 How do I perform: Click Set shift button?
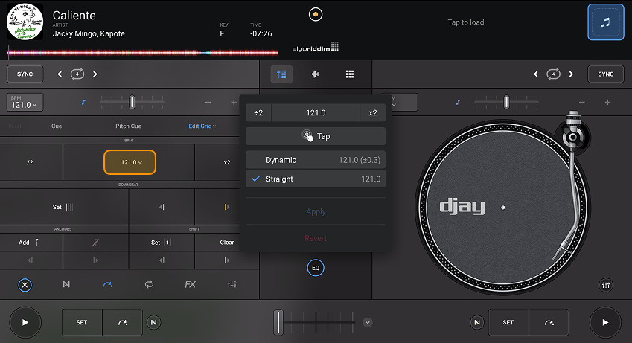click(162, 243)
